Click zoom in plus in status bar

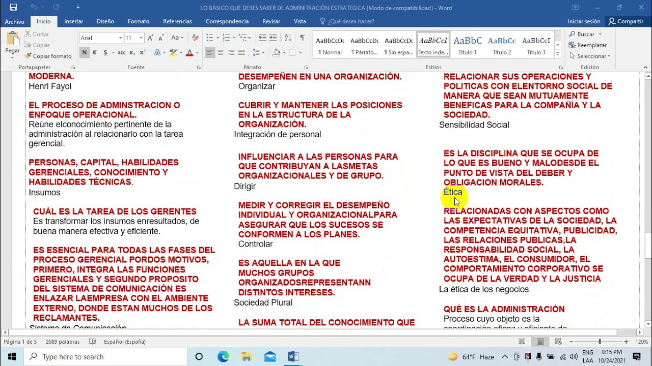pos(626,342)
